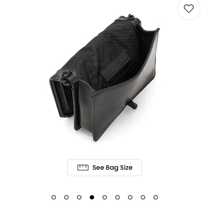209x209 pixels.
Task: Click the Rebecca Minkoff label patch
Action: point(115,66)
